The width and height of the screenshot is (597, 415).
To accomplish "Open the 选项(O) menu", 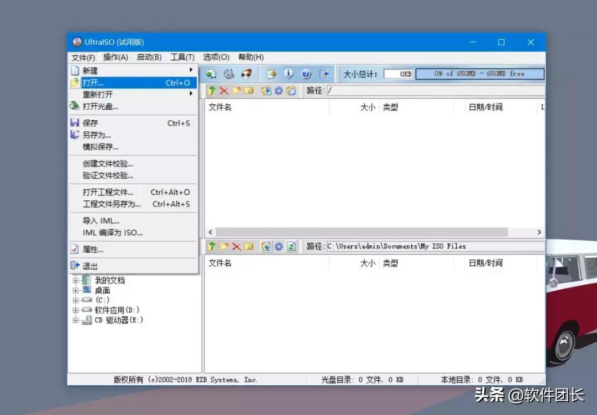I will click(x=216, y=56).
